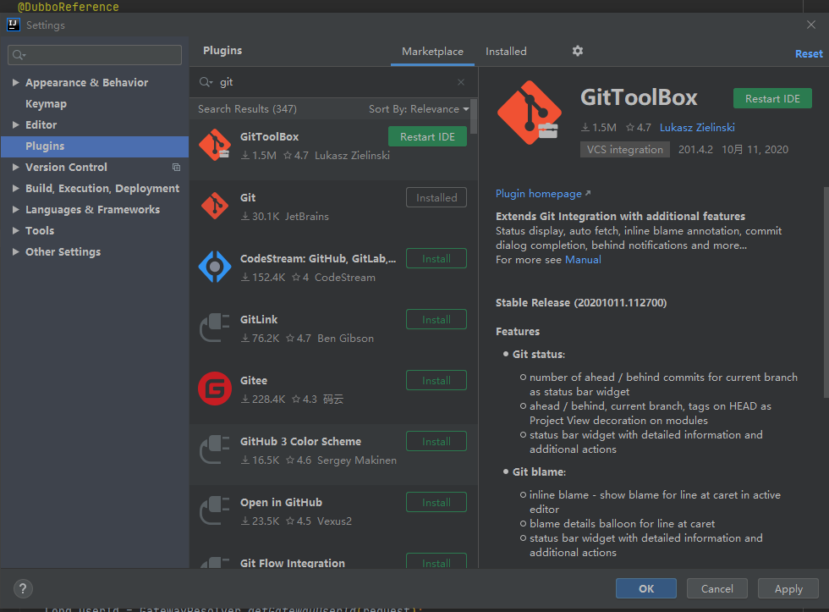Click the plugin details scrollbar
Image resolution: width=829 pixels, height=612 pixels.
(826, 291)
